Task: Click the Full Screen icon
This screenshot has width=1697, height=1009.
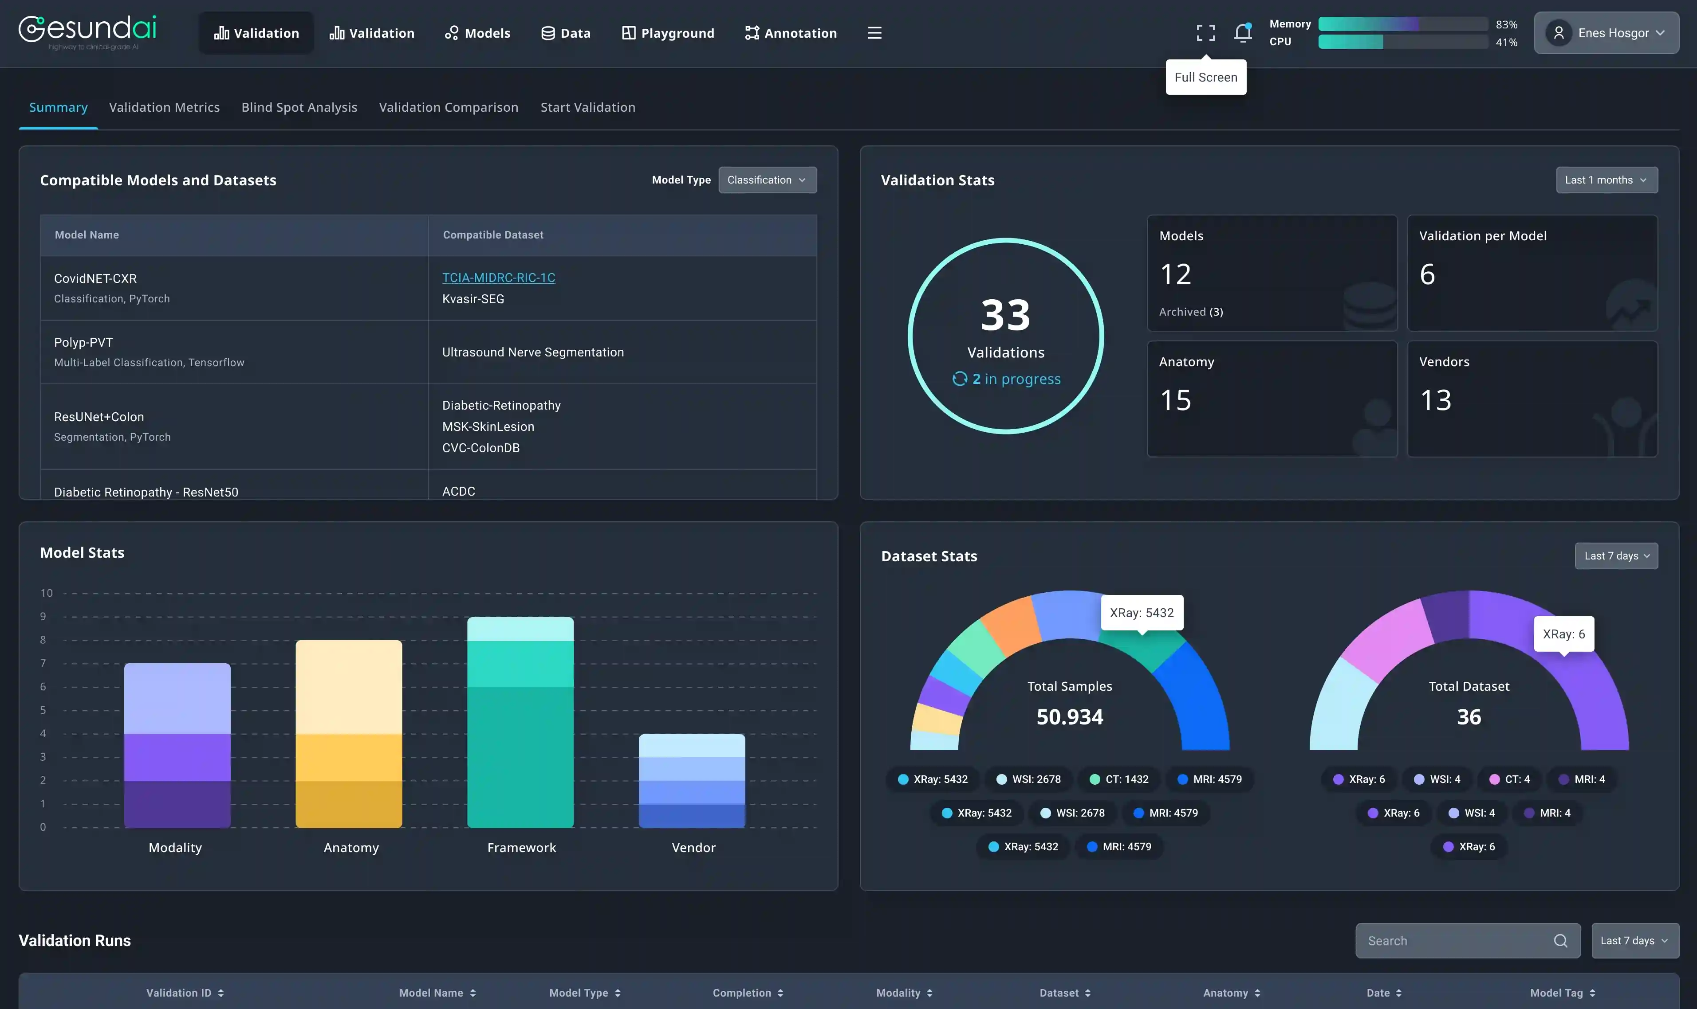Action: coord(1205,33)
